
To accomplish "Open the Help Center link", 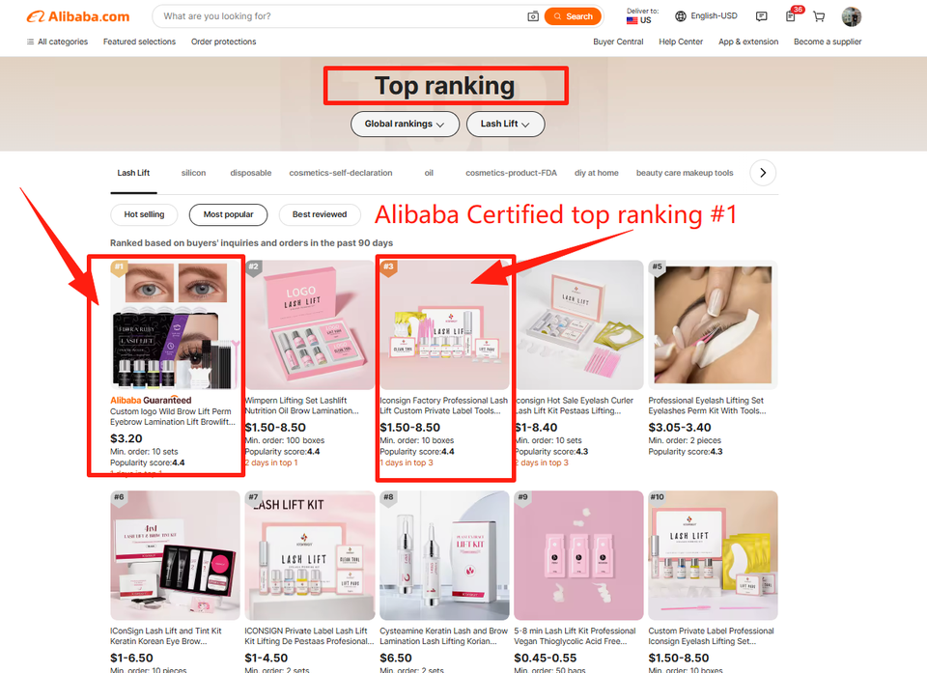I will pos(681,42).
